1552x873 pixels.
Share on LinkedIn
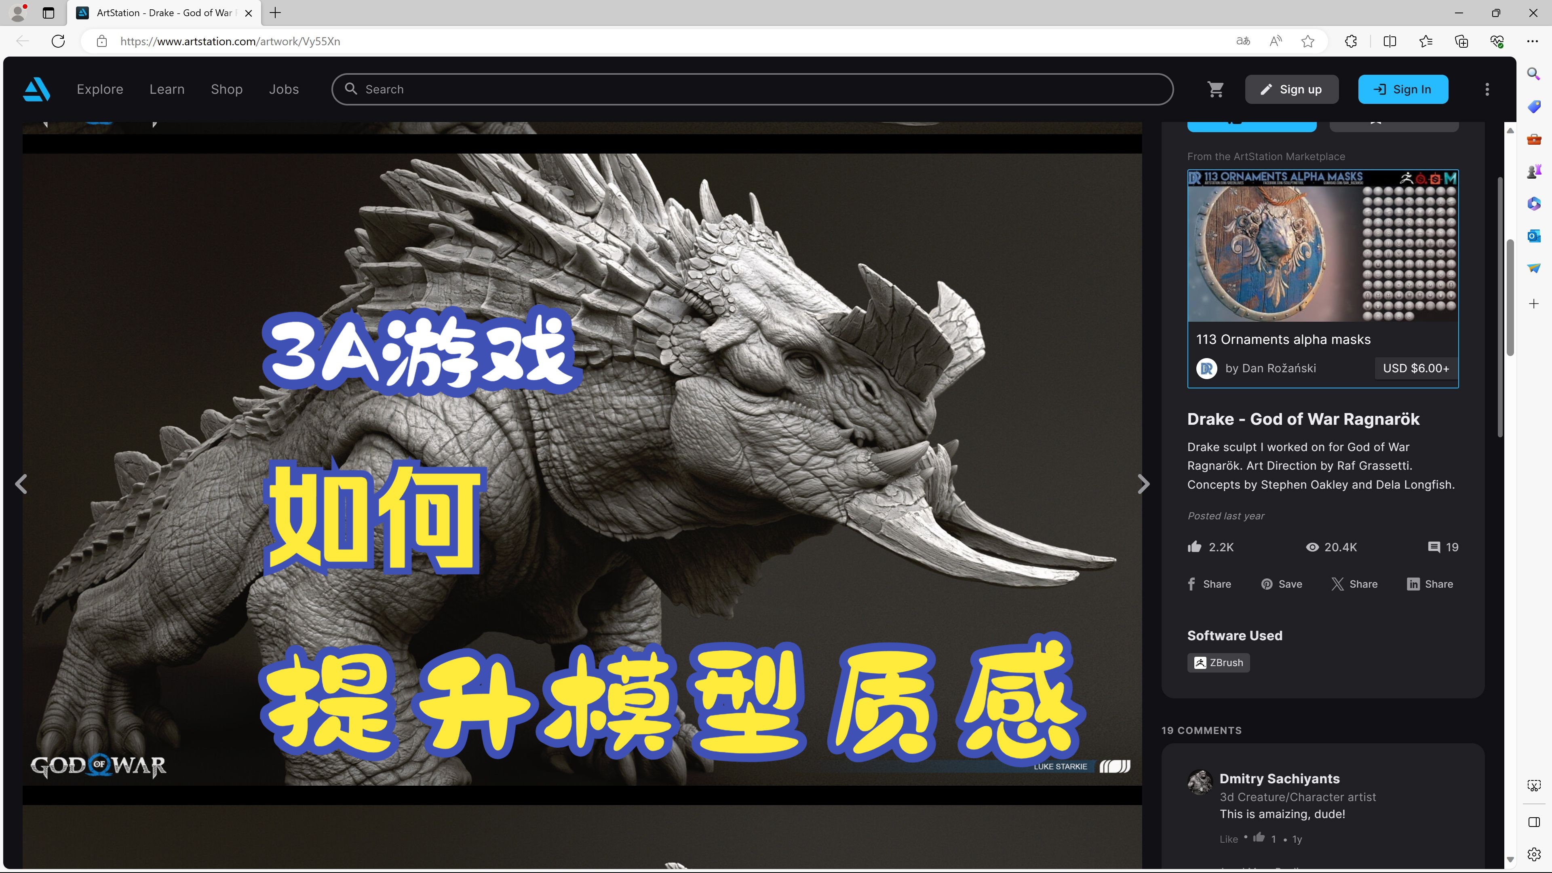[1430, 584]
